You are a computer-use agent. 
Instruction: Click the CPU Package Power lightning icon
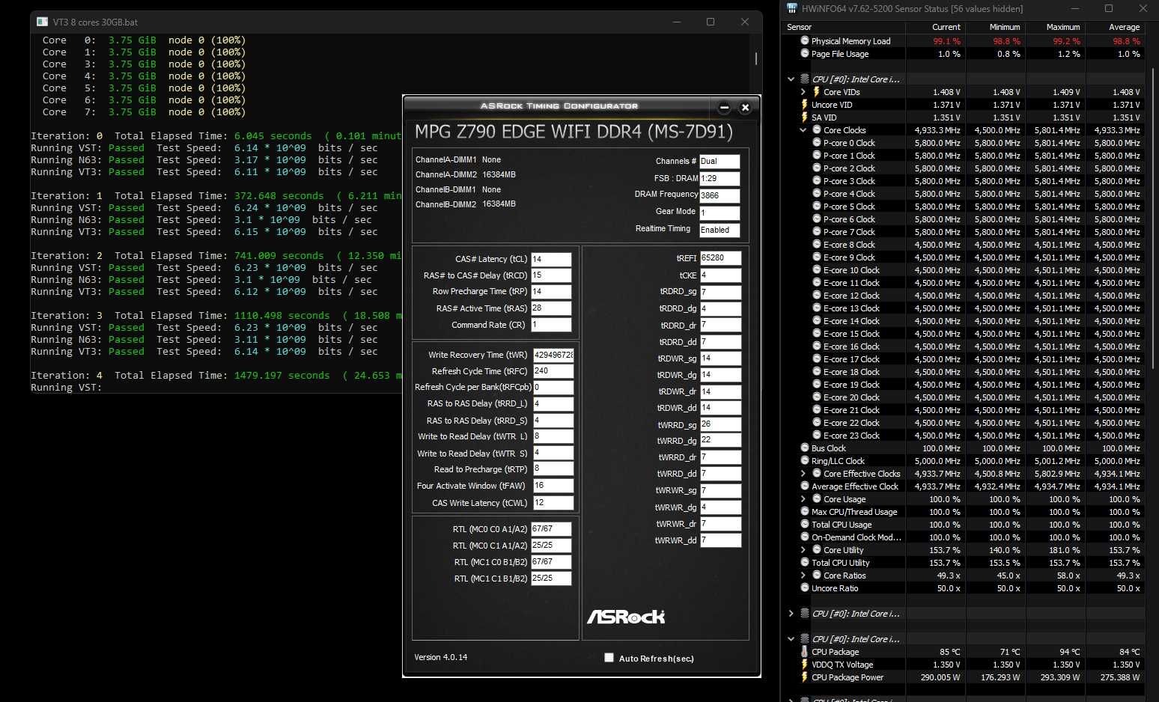point(805,677)
